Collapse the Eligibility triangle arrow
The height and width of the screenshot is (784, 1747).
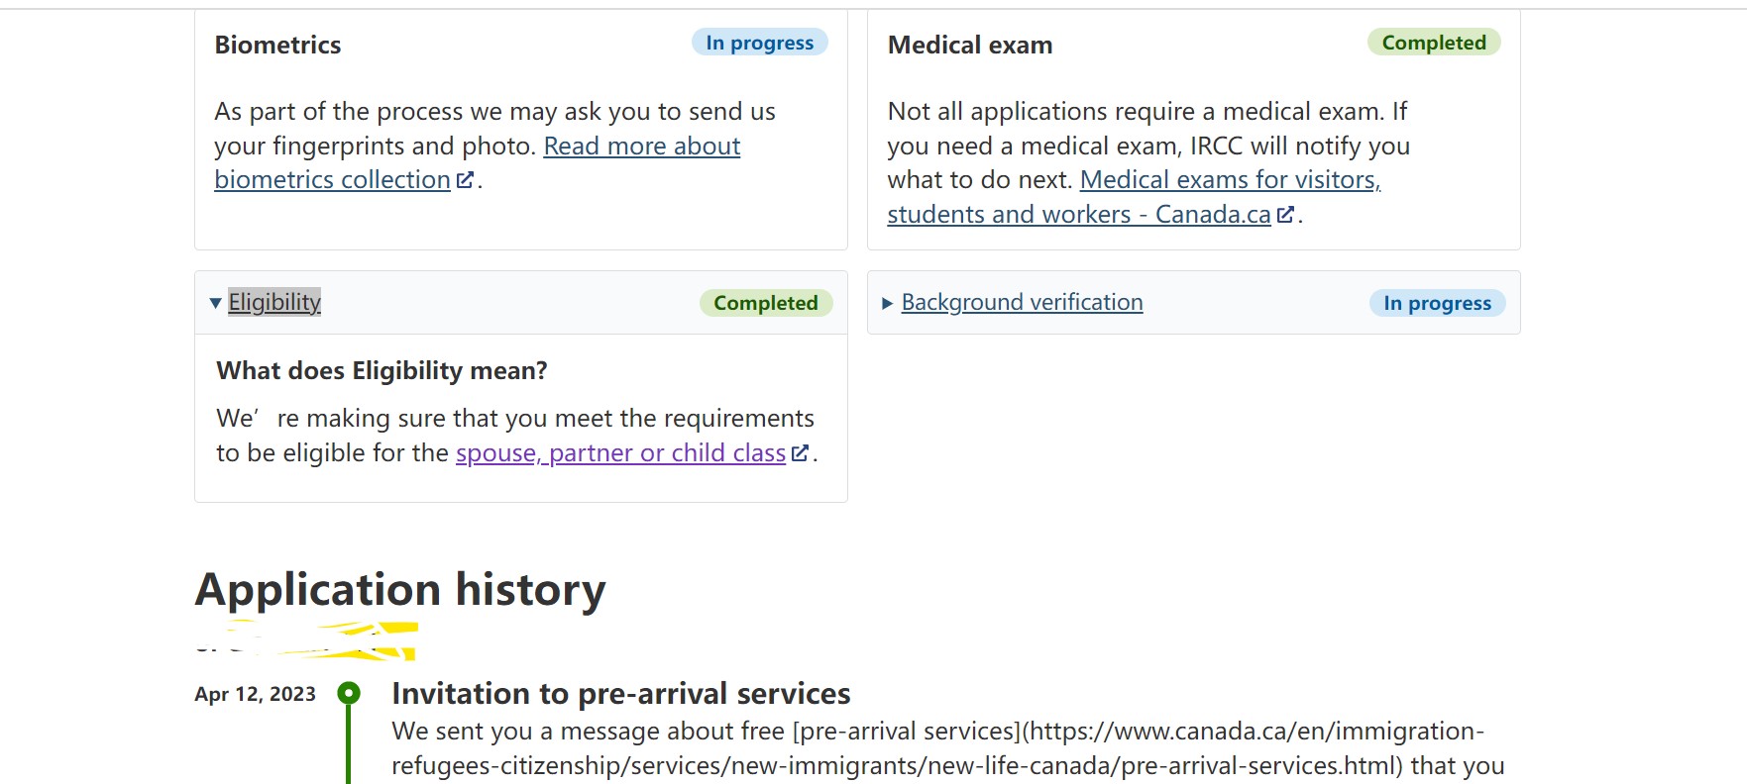215,303
